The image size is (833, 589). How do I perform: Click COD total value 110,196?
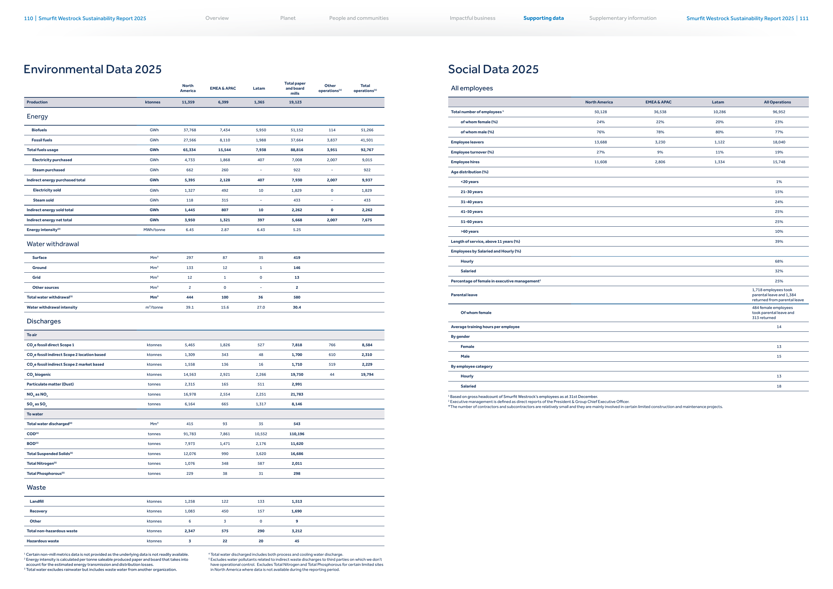[x=297, y=434]
